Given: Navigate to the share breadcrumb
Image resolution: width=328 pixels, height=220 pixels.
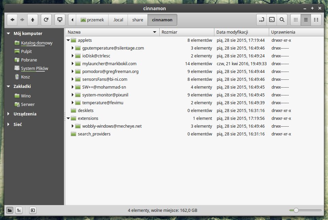Looking at the screenshot, I should (138, 20).
